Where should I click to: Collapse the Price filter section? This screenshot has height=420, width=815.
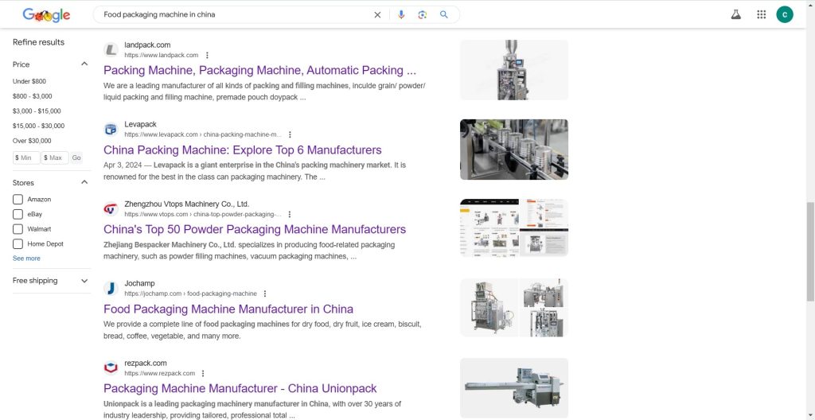84,64
